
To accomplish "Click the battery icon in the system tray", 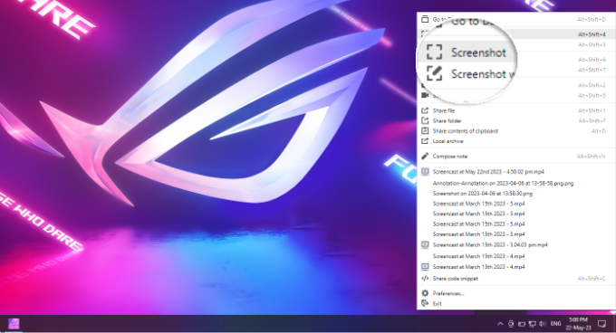I will click(521, 324).
